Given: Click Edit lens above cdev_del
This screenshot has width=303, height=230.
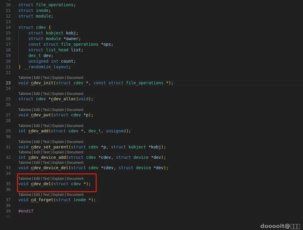Looking at the screenshot, I should pos(37,178).
